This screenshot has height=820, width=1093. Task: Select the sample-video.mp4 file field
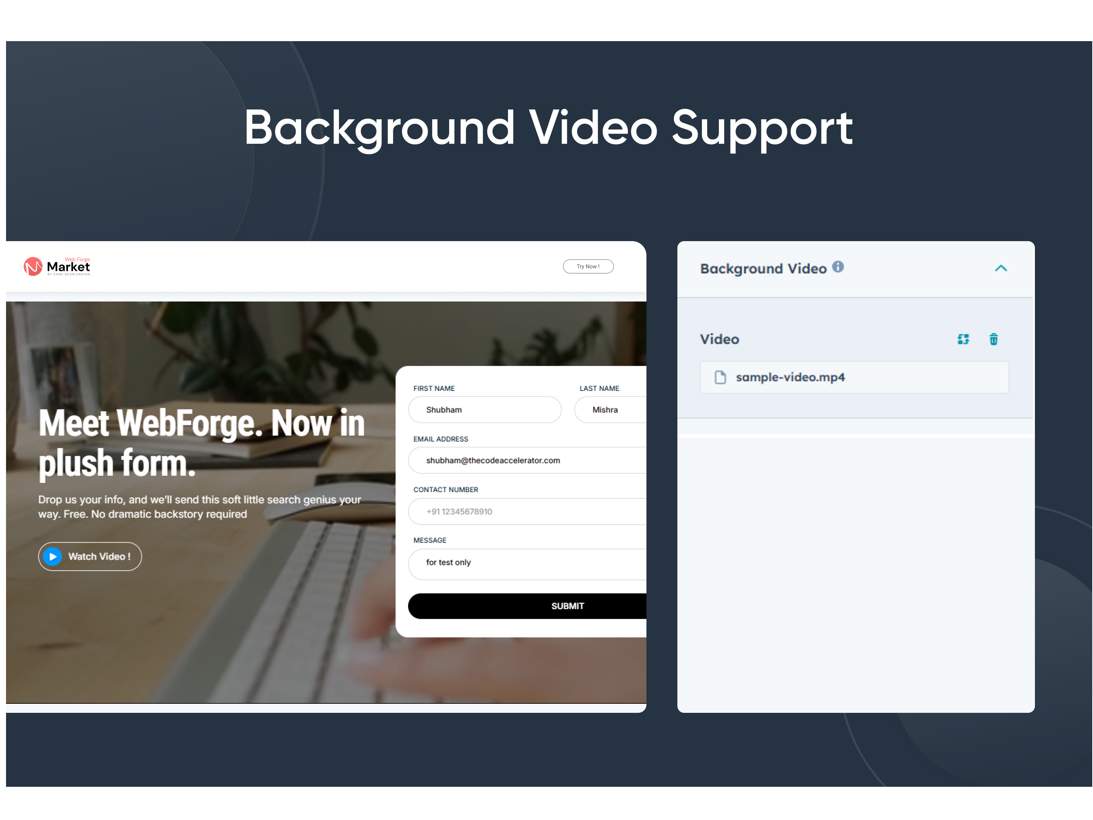854,377
